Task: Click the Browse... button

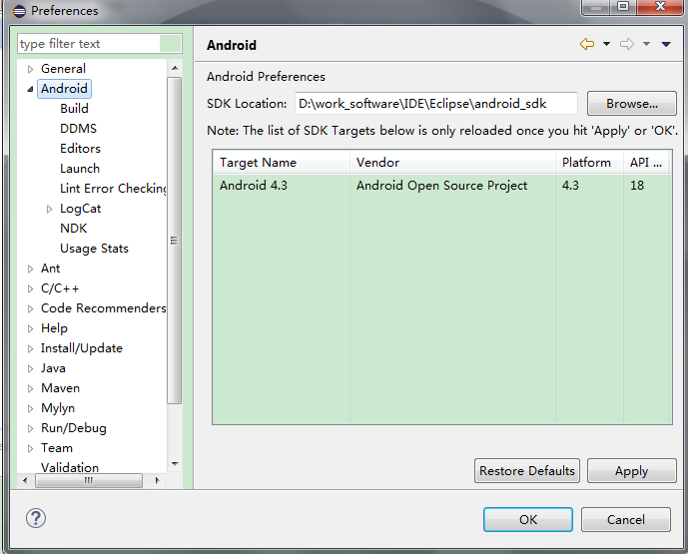Action: coord(632,104)
